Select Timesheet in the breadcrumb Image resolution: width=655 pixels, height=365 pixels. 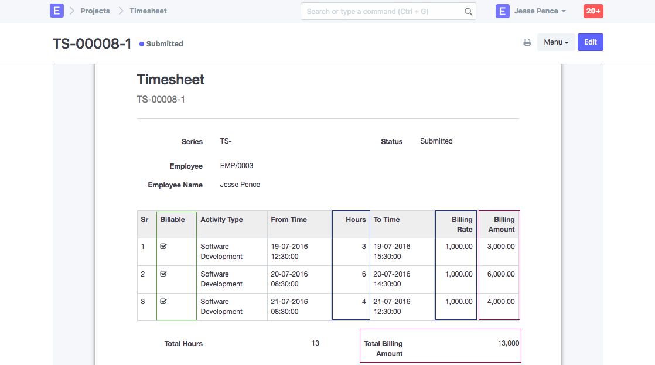[x=148, y=11]
